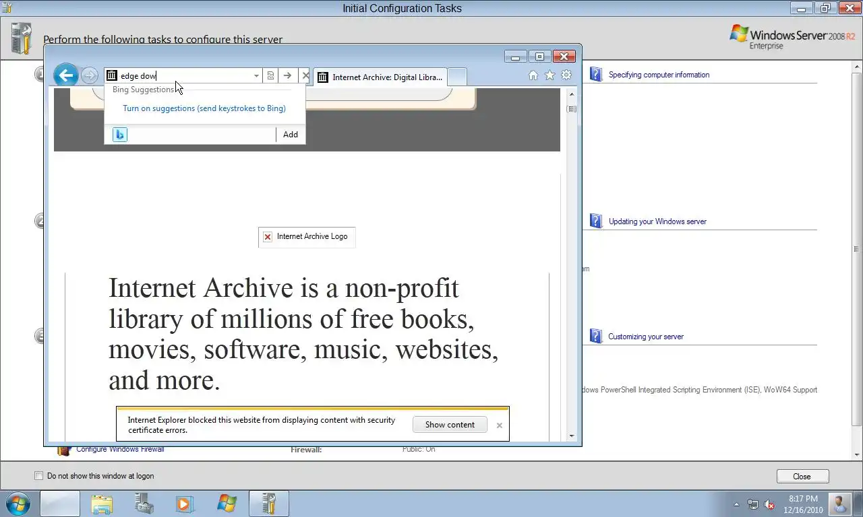Open the Windows Start orb
This screenshot has height=517, width=863.
[x=17, y=504]
